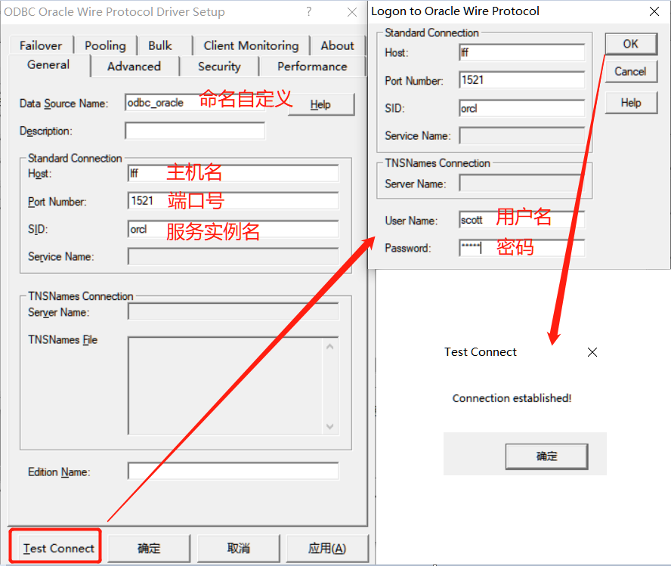The image size is (671, 566).
Task: Click Service Name field in Logon dialog
Action: point(521,135)
